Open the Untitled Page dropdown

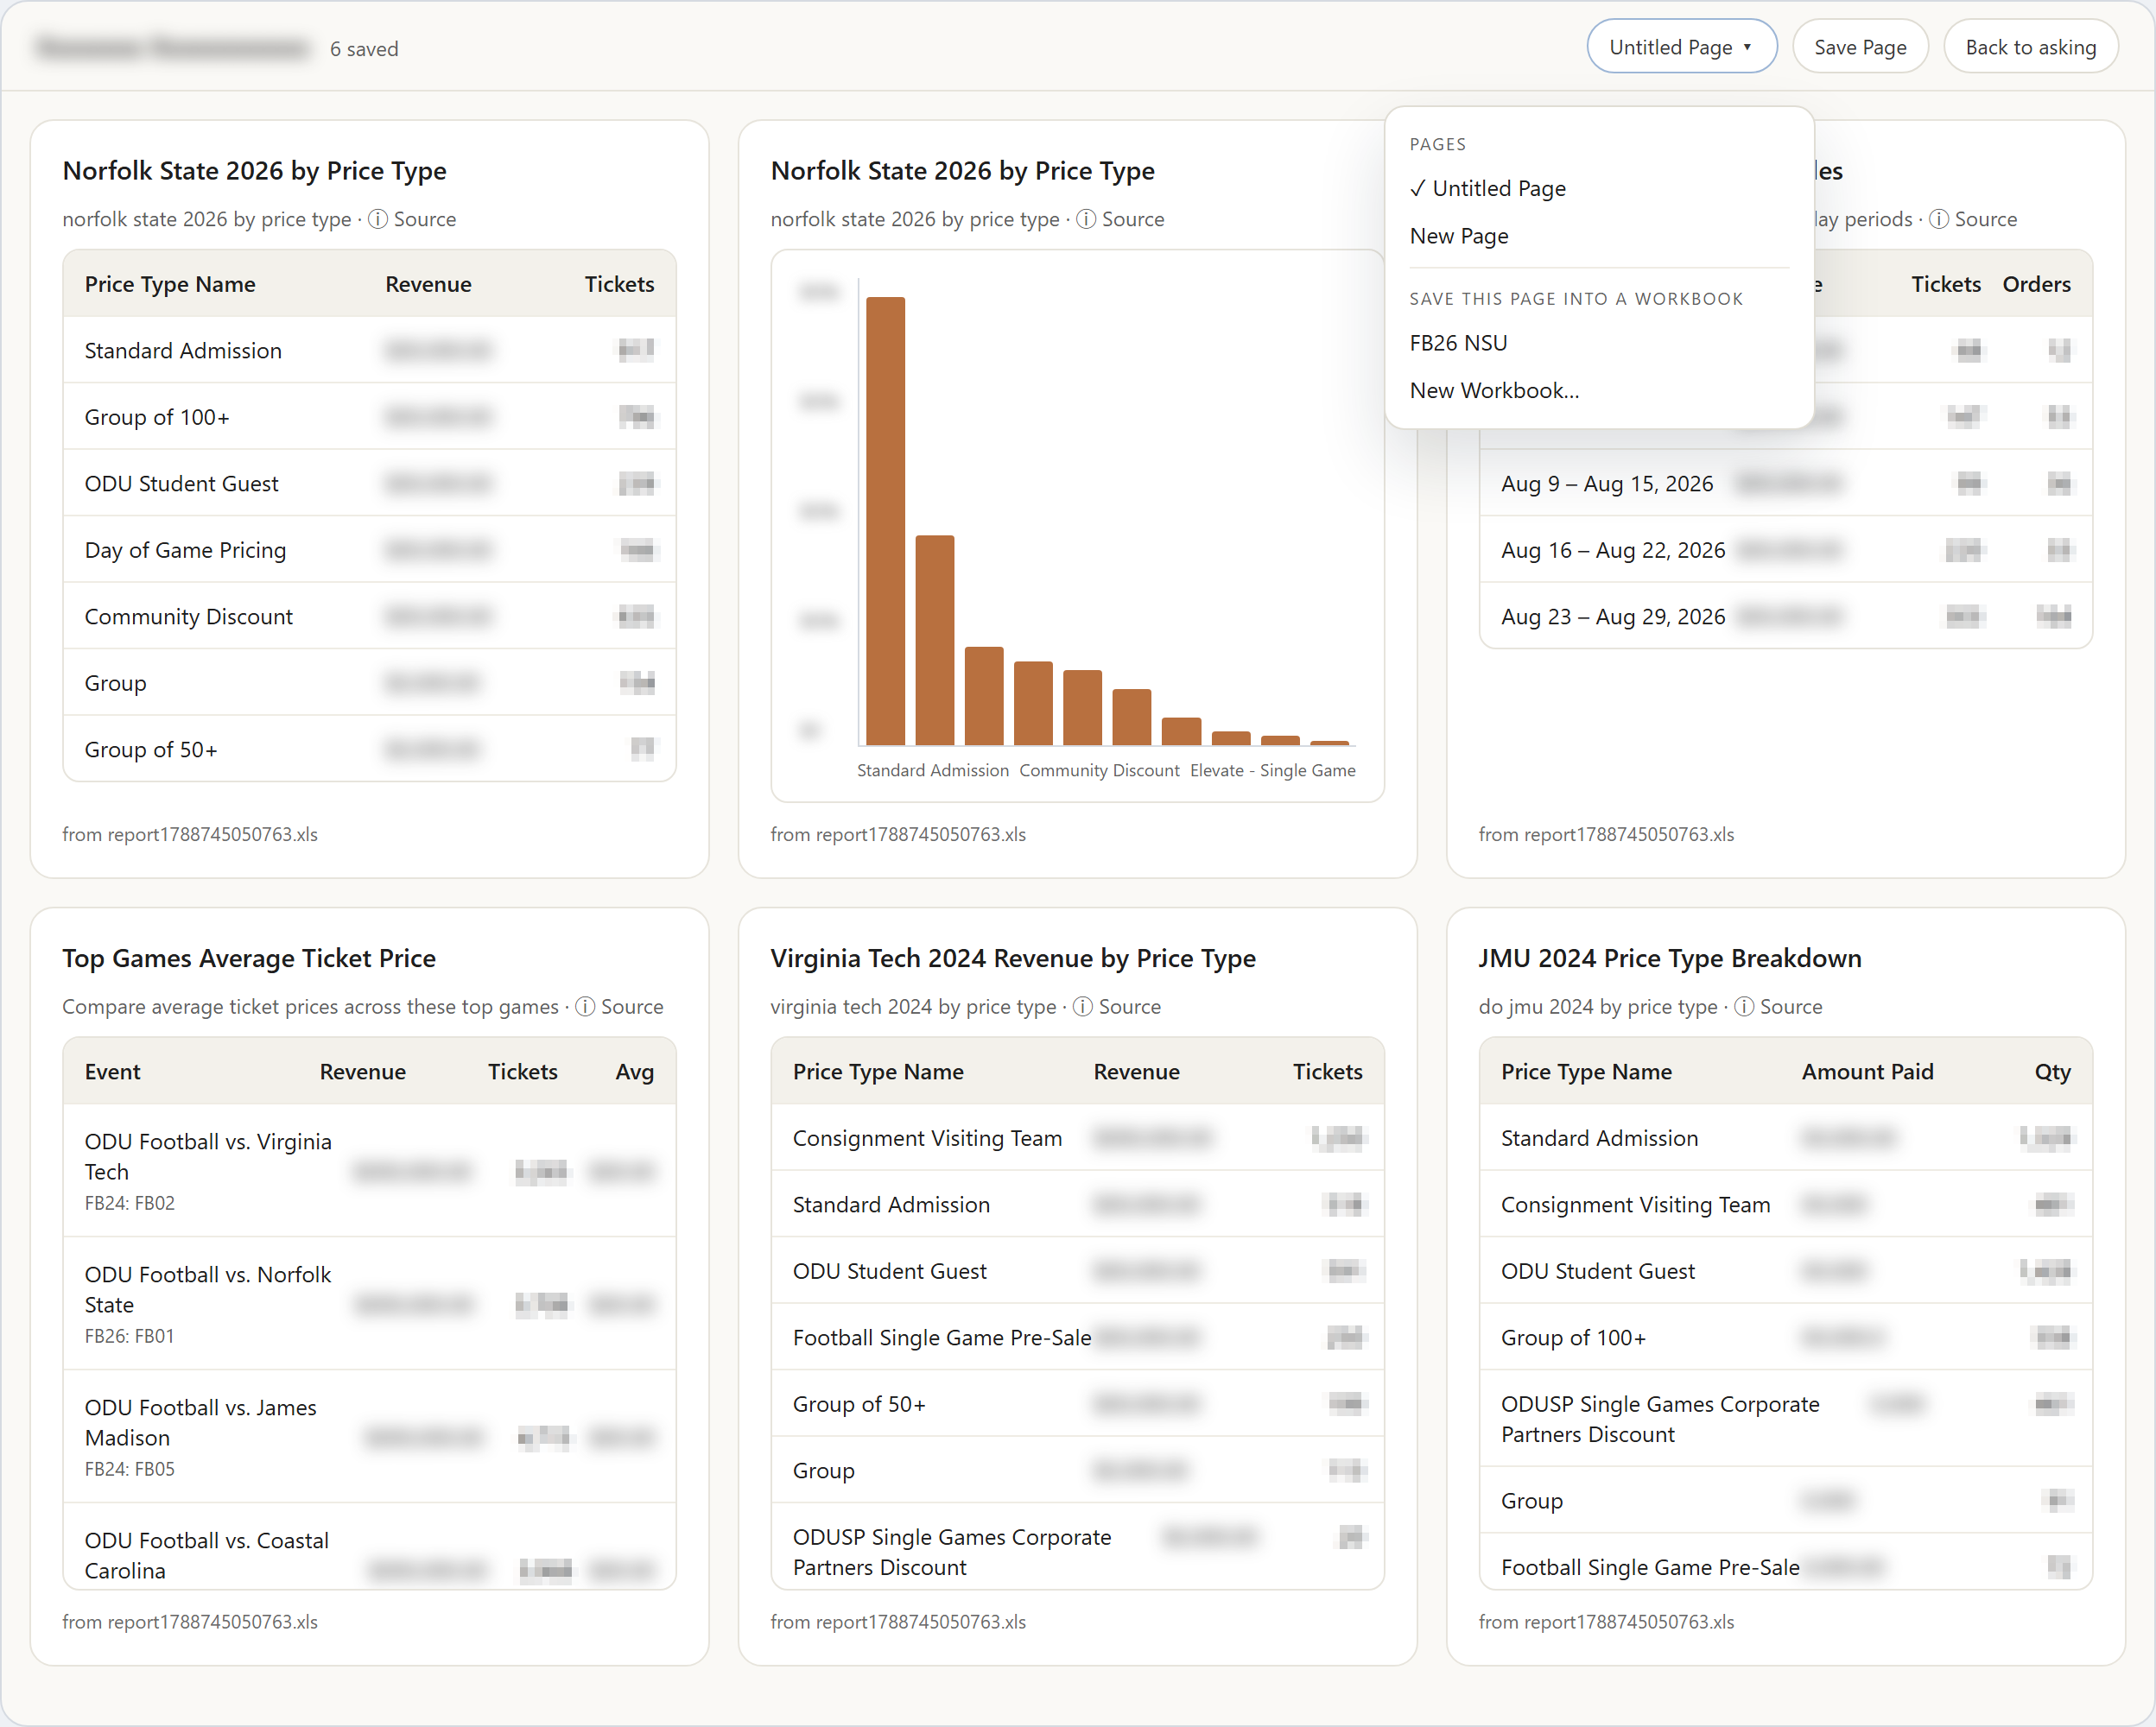(1681, 47)
